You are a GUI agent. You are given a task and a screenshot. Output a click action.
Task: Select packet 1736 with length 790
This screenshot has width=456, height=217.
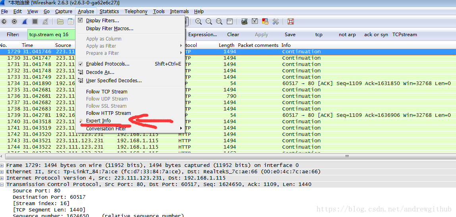tap(228, 96)
